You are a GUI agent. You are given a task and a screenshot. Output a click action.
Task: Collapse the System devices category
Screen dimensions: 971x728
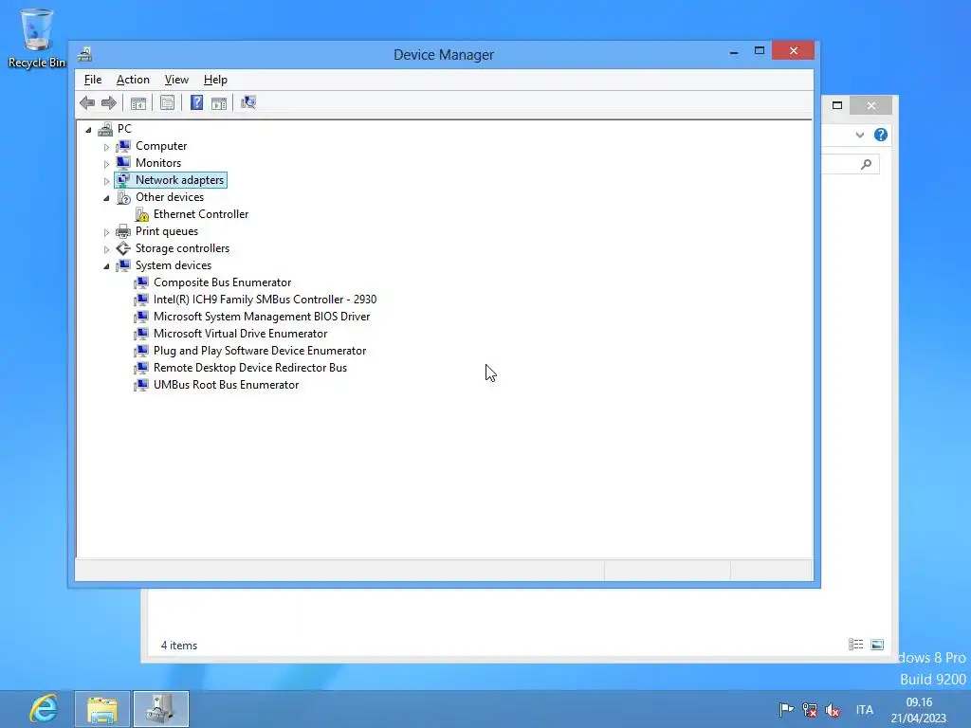click(x=106, y=266)
